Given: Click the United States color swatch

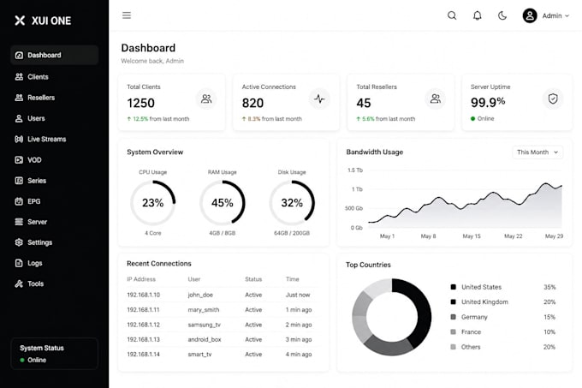Looking at the screenshot, I should click(453, 287).
